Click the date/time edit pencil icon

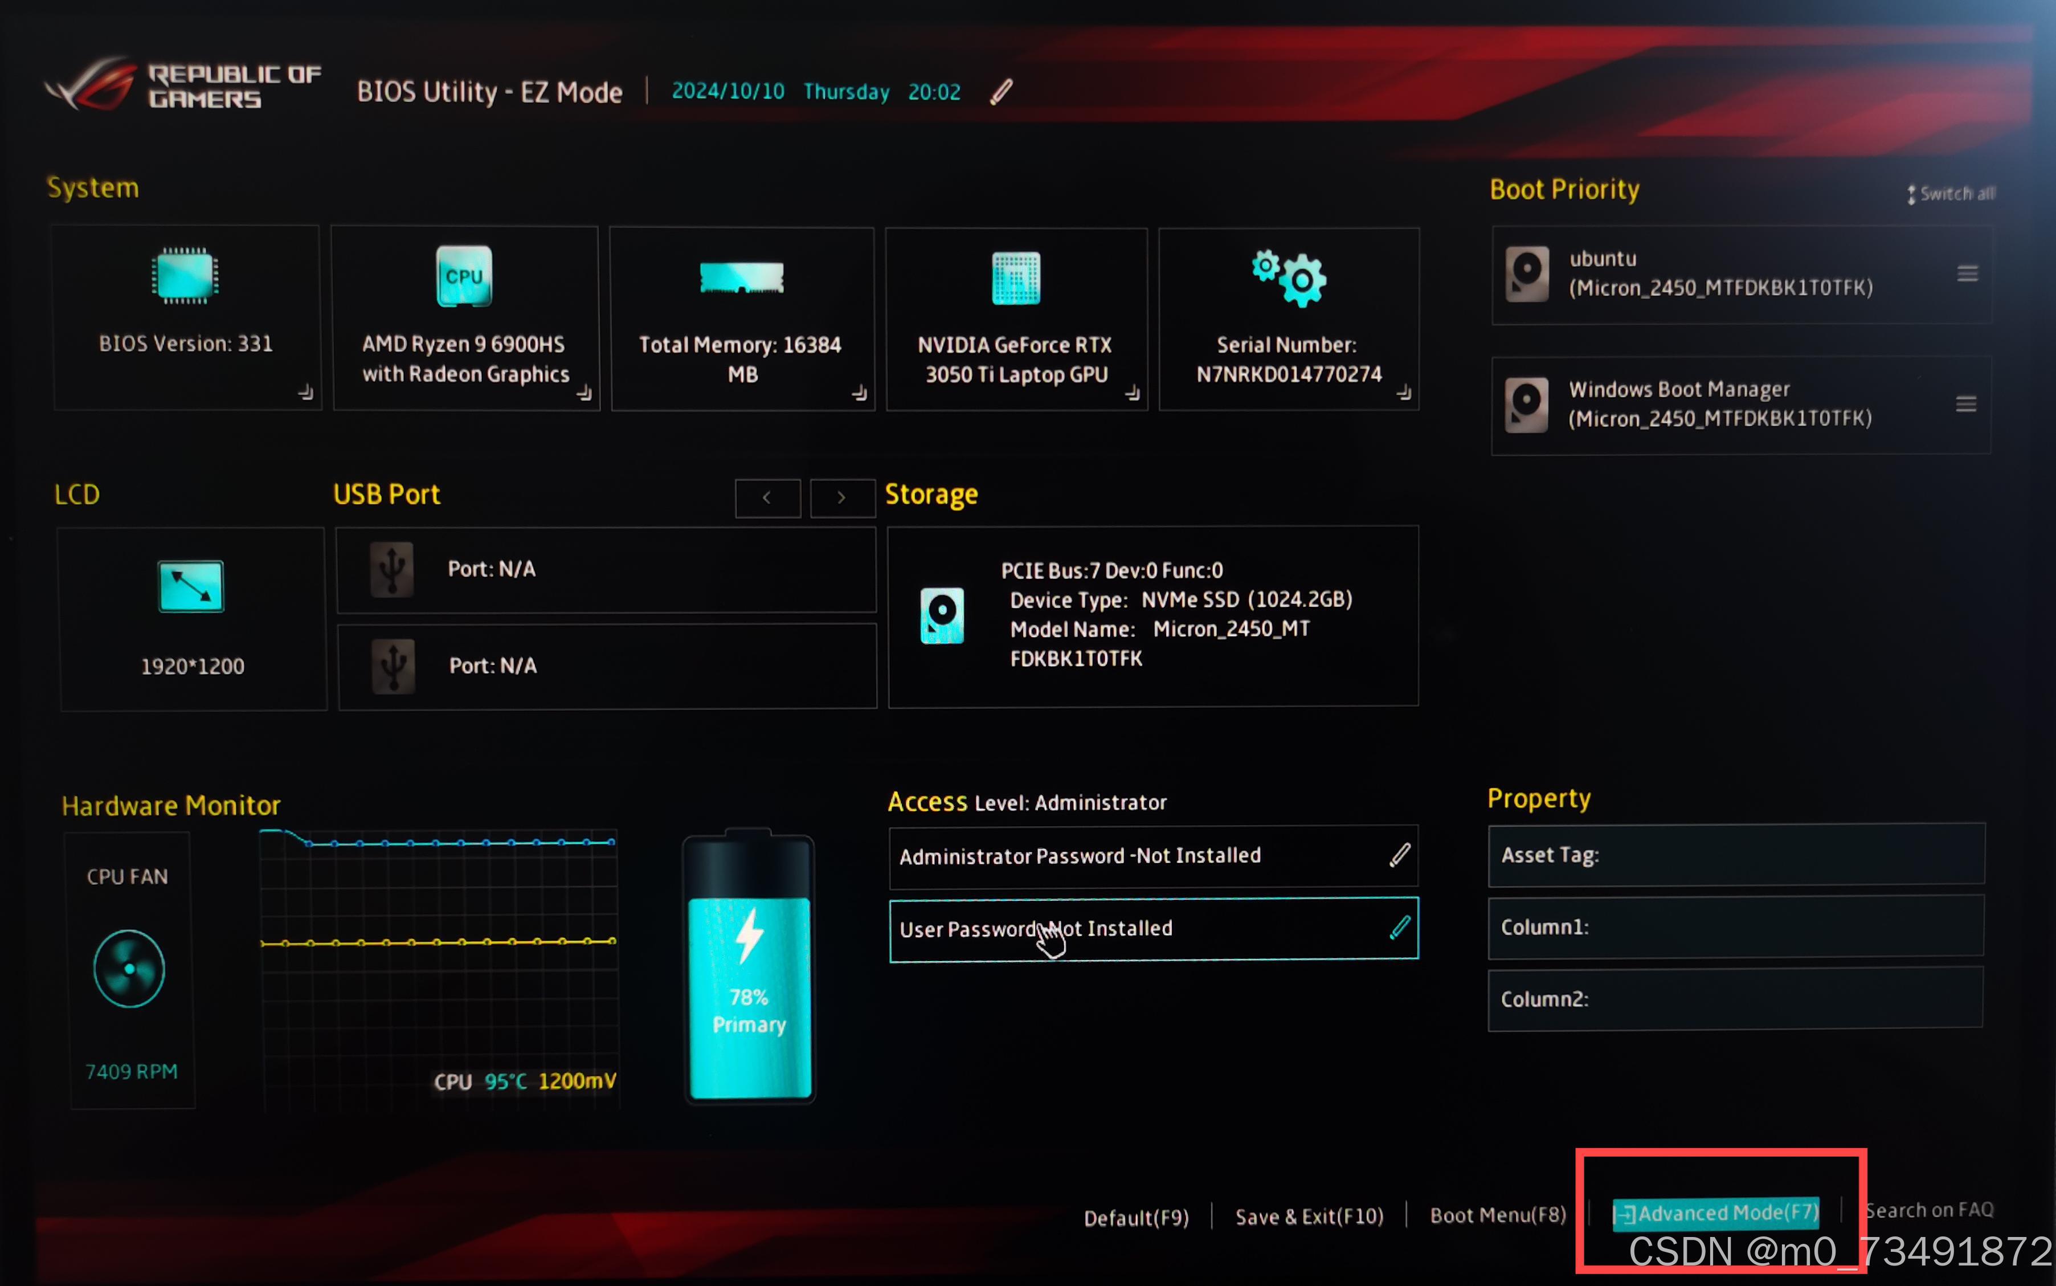[x=1002, y=91]
